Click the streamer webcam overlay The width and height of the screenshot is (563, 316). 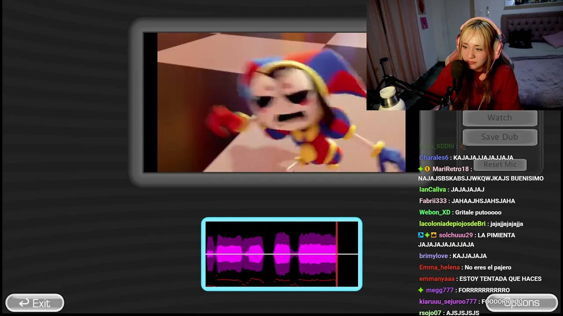[464, 55]
